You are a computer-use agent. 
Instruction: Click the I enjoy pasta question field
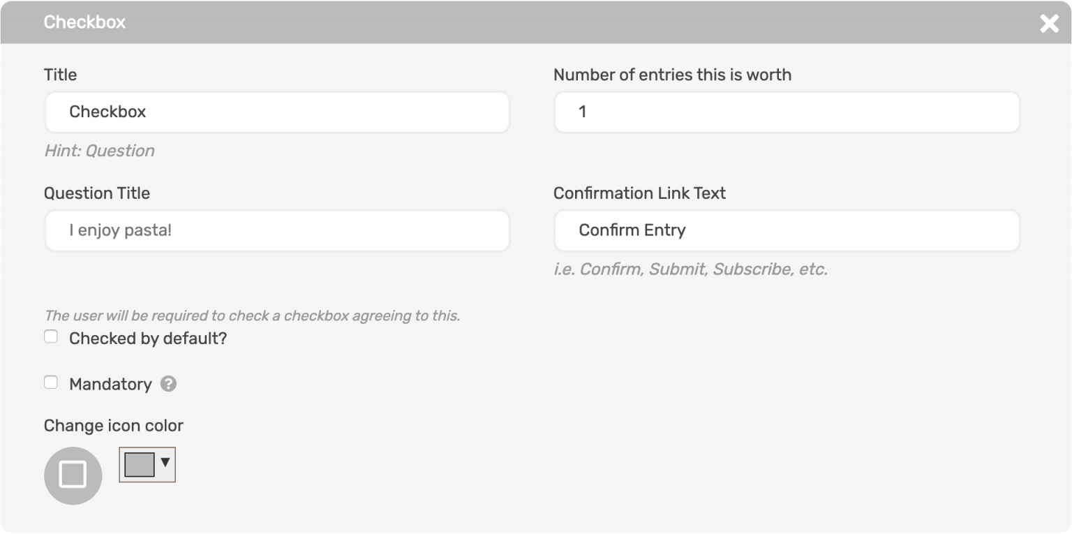pyautogui.click(x=277, y=230)
